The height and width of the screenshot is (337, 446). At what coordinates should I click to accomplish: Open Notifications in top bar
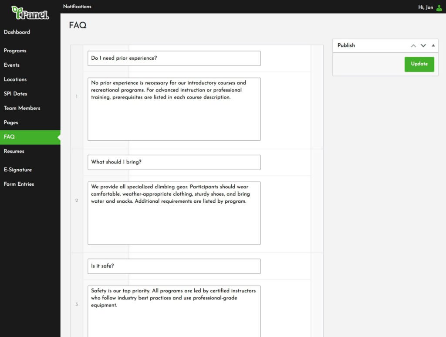[77, 7]
